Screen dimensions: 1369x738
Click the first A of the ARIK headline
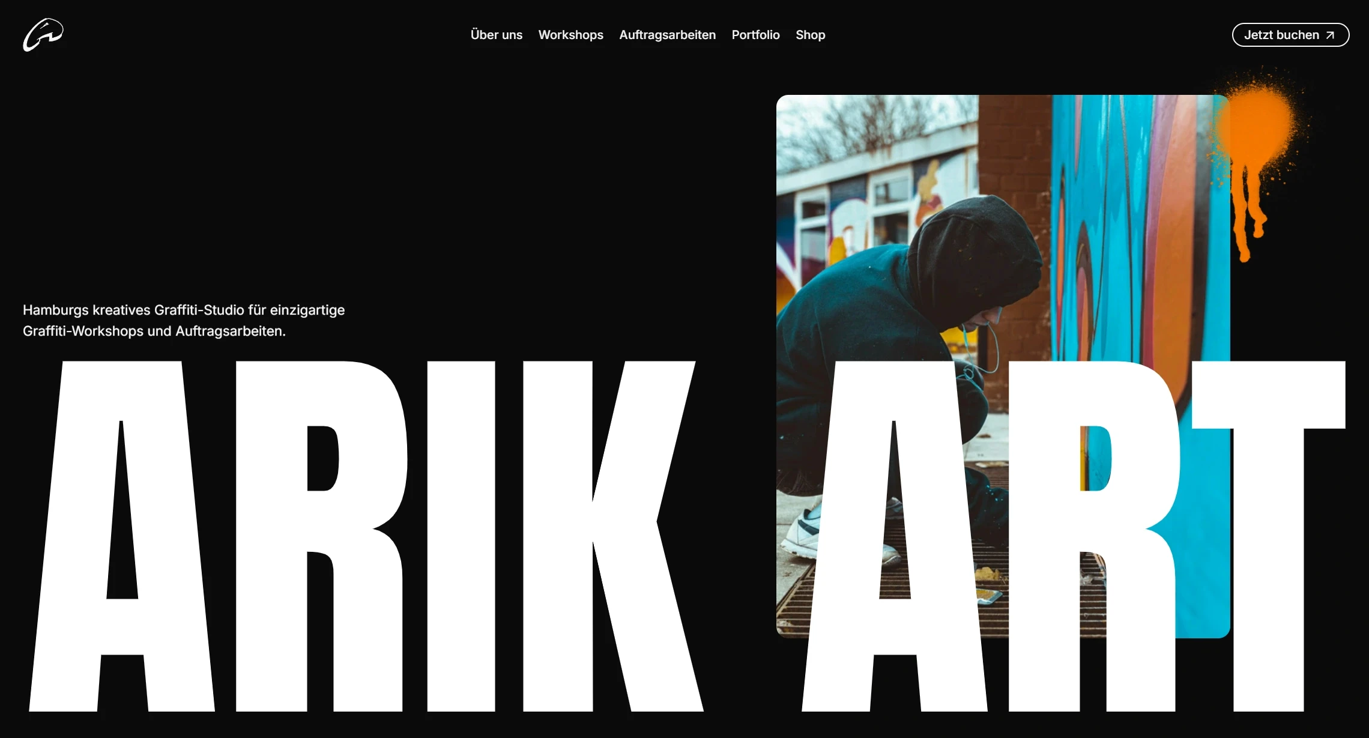[x=122, y=536]
